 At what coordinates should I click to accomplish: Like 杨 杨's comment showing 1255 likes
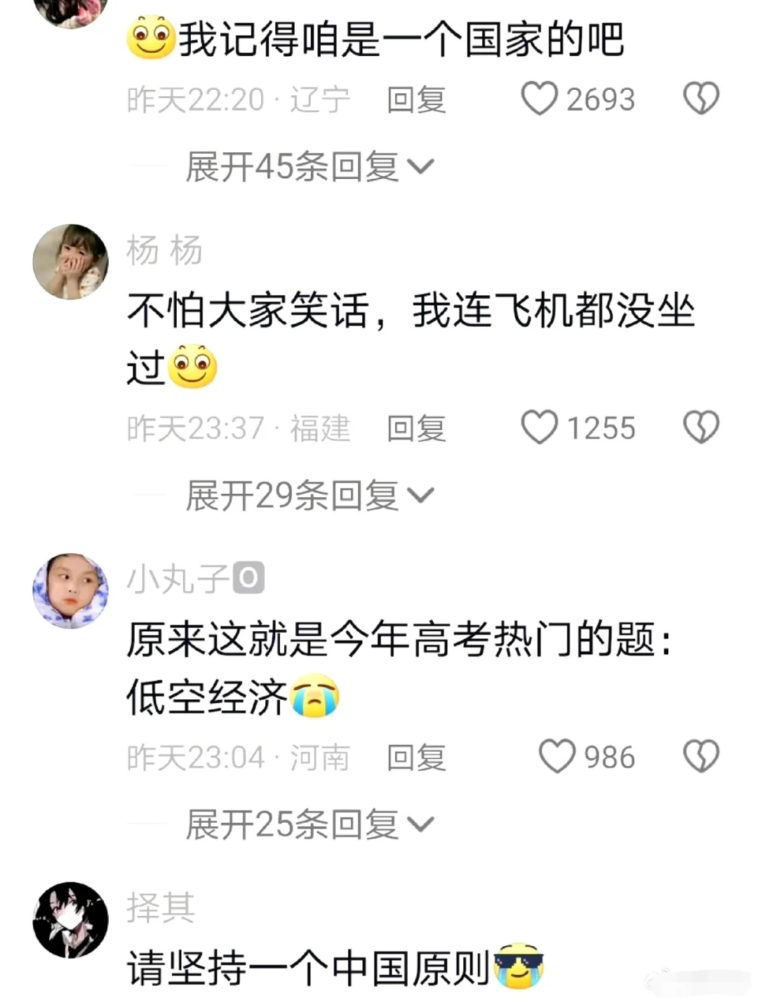click(540, 427)
